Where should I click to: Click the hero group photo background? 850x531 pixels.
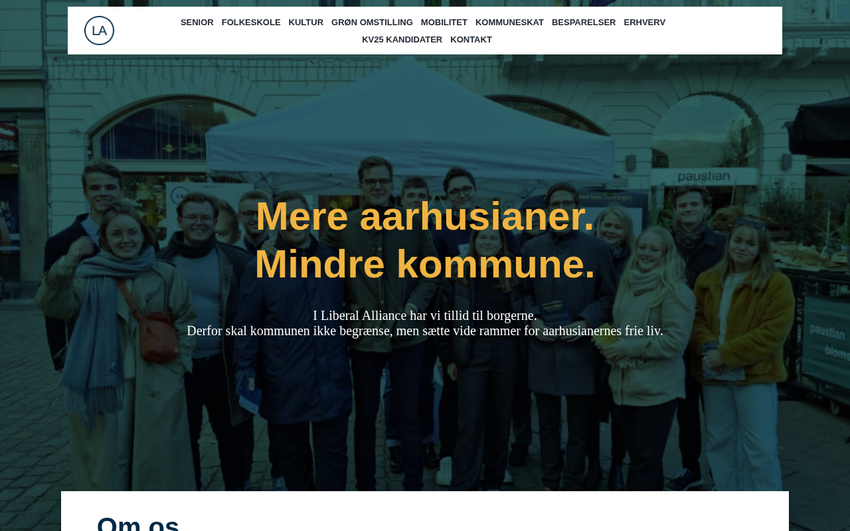pos(425,412)
